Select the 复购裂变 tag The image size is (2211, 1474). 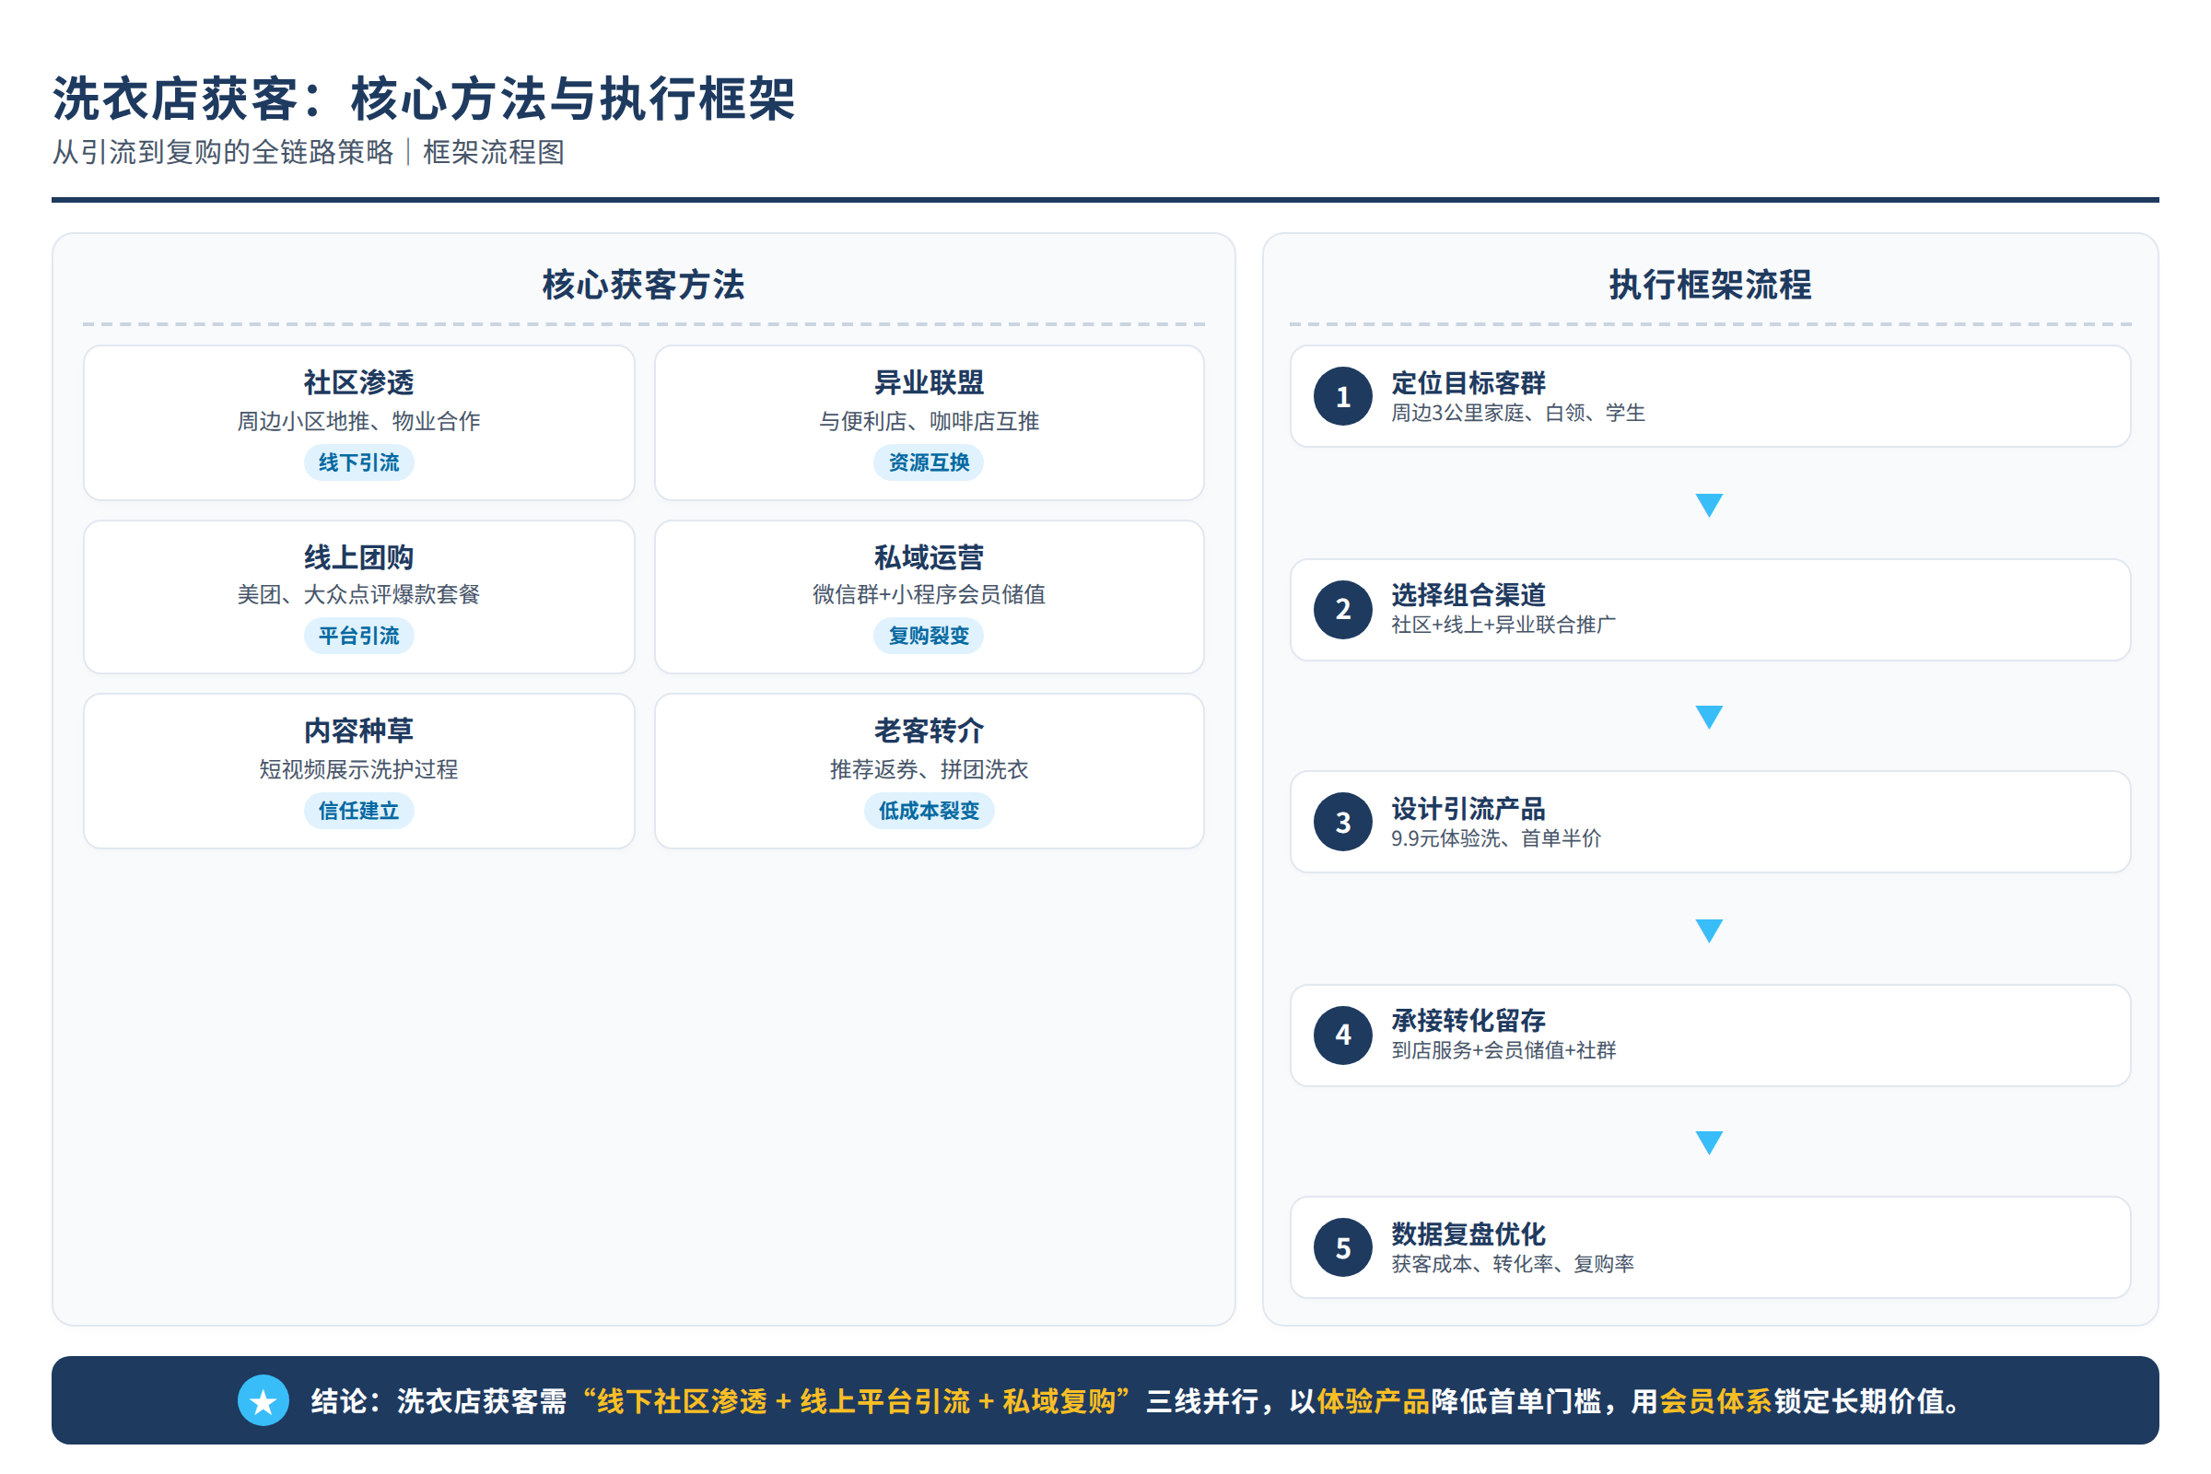929,636
